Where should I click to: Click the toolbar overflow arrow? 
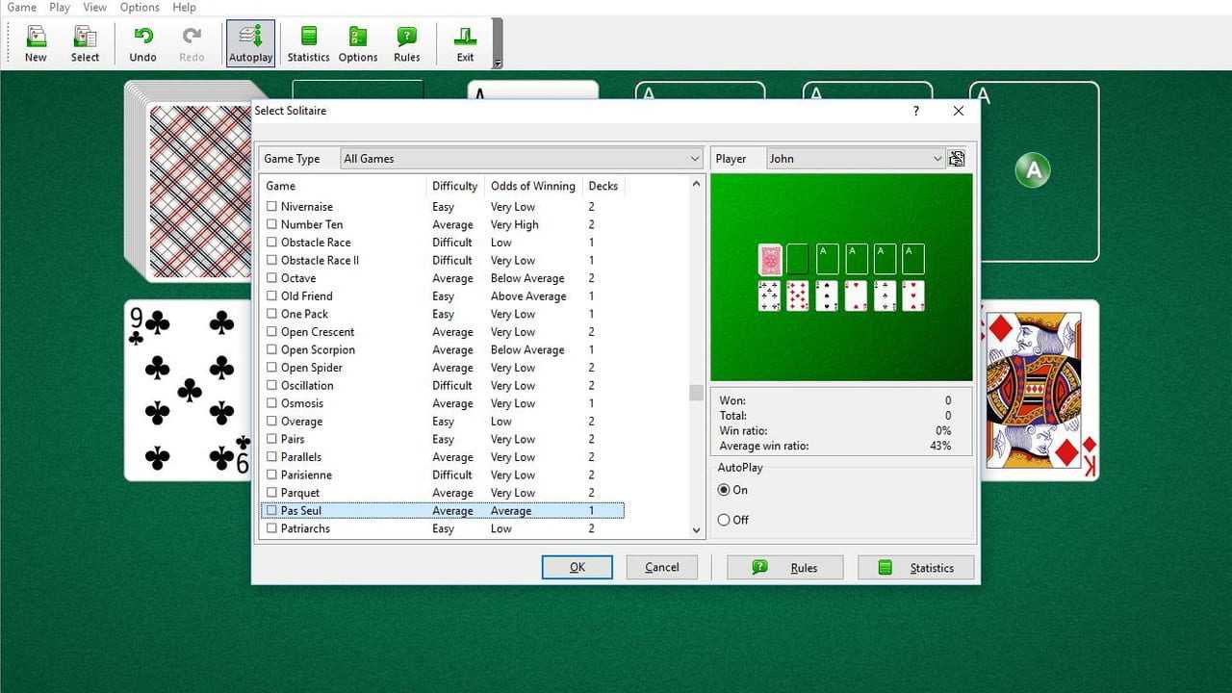click(498, 64)
